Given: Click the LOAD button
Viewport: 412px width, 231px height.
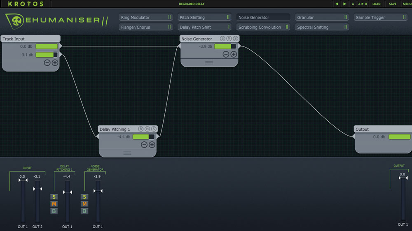Looking at the screenshot, I should coord(376,4).
